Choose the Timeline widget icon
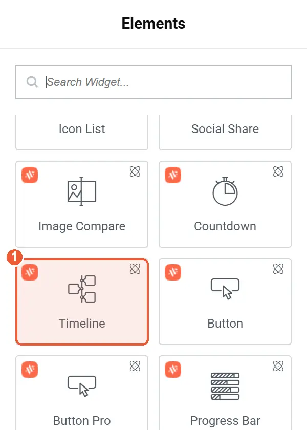This screenshot has height=430, width=307. [82, 289]
